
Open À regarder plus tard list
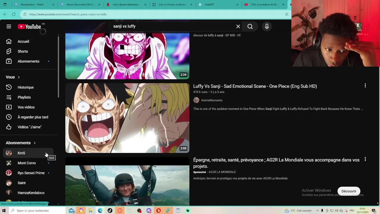pos(30,117)
